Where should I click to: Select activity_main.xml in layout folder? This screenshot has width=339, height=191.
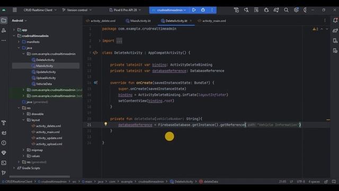(46, 132)
